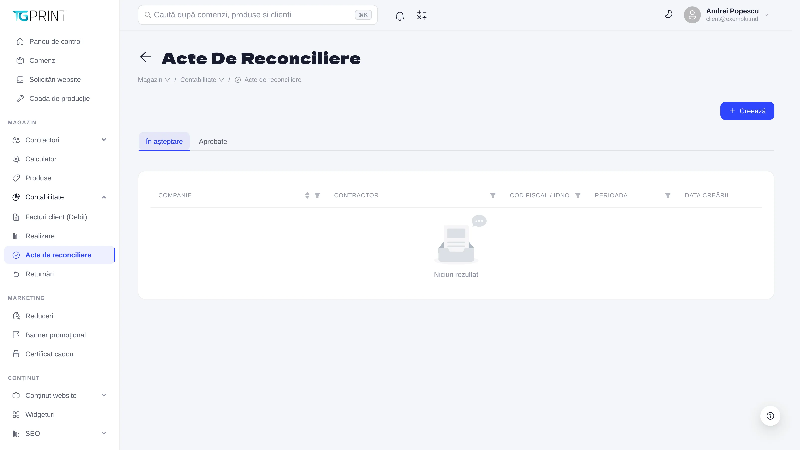The width and height of the screenshot is (800, 450).
Task: Click the Realizare bars icon
Action: [16, 236]
